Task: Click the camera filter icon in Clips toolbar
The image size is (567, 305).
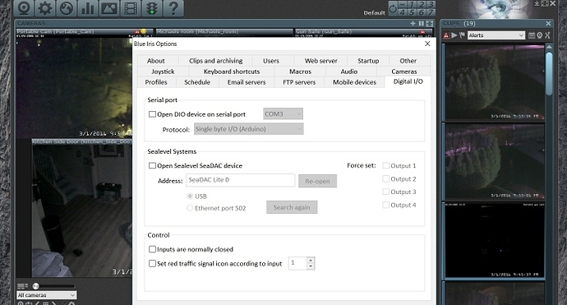Action: pyautogui.click(x=540, y=35)
